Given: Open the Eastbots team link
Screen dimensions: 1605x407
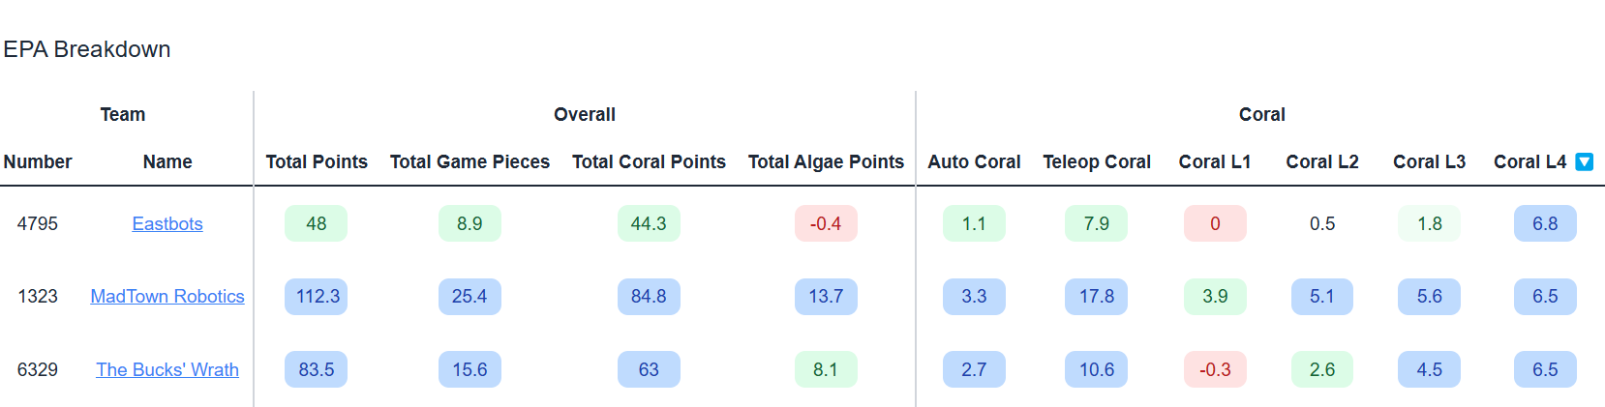Looking at the screenshot, I should tap(167, 223).
